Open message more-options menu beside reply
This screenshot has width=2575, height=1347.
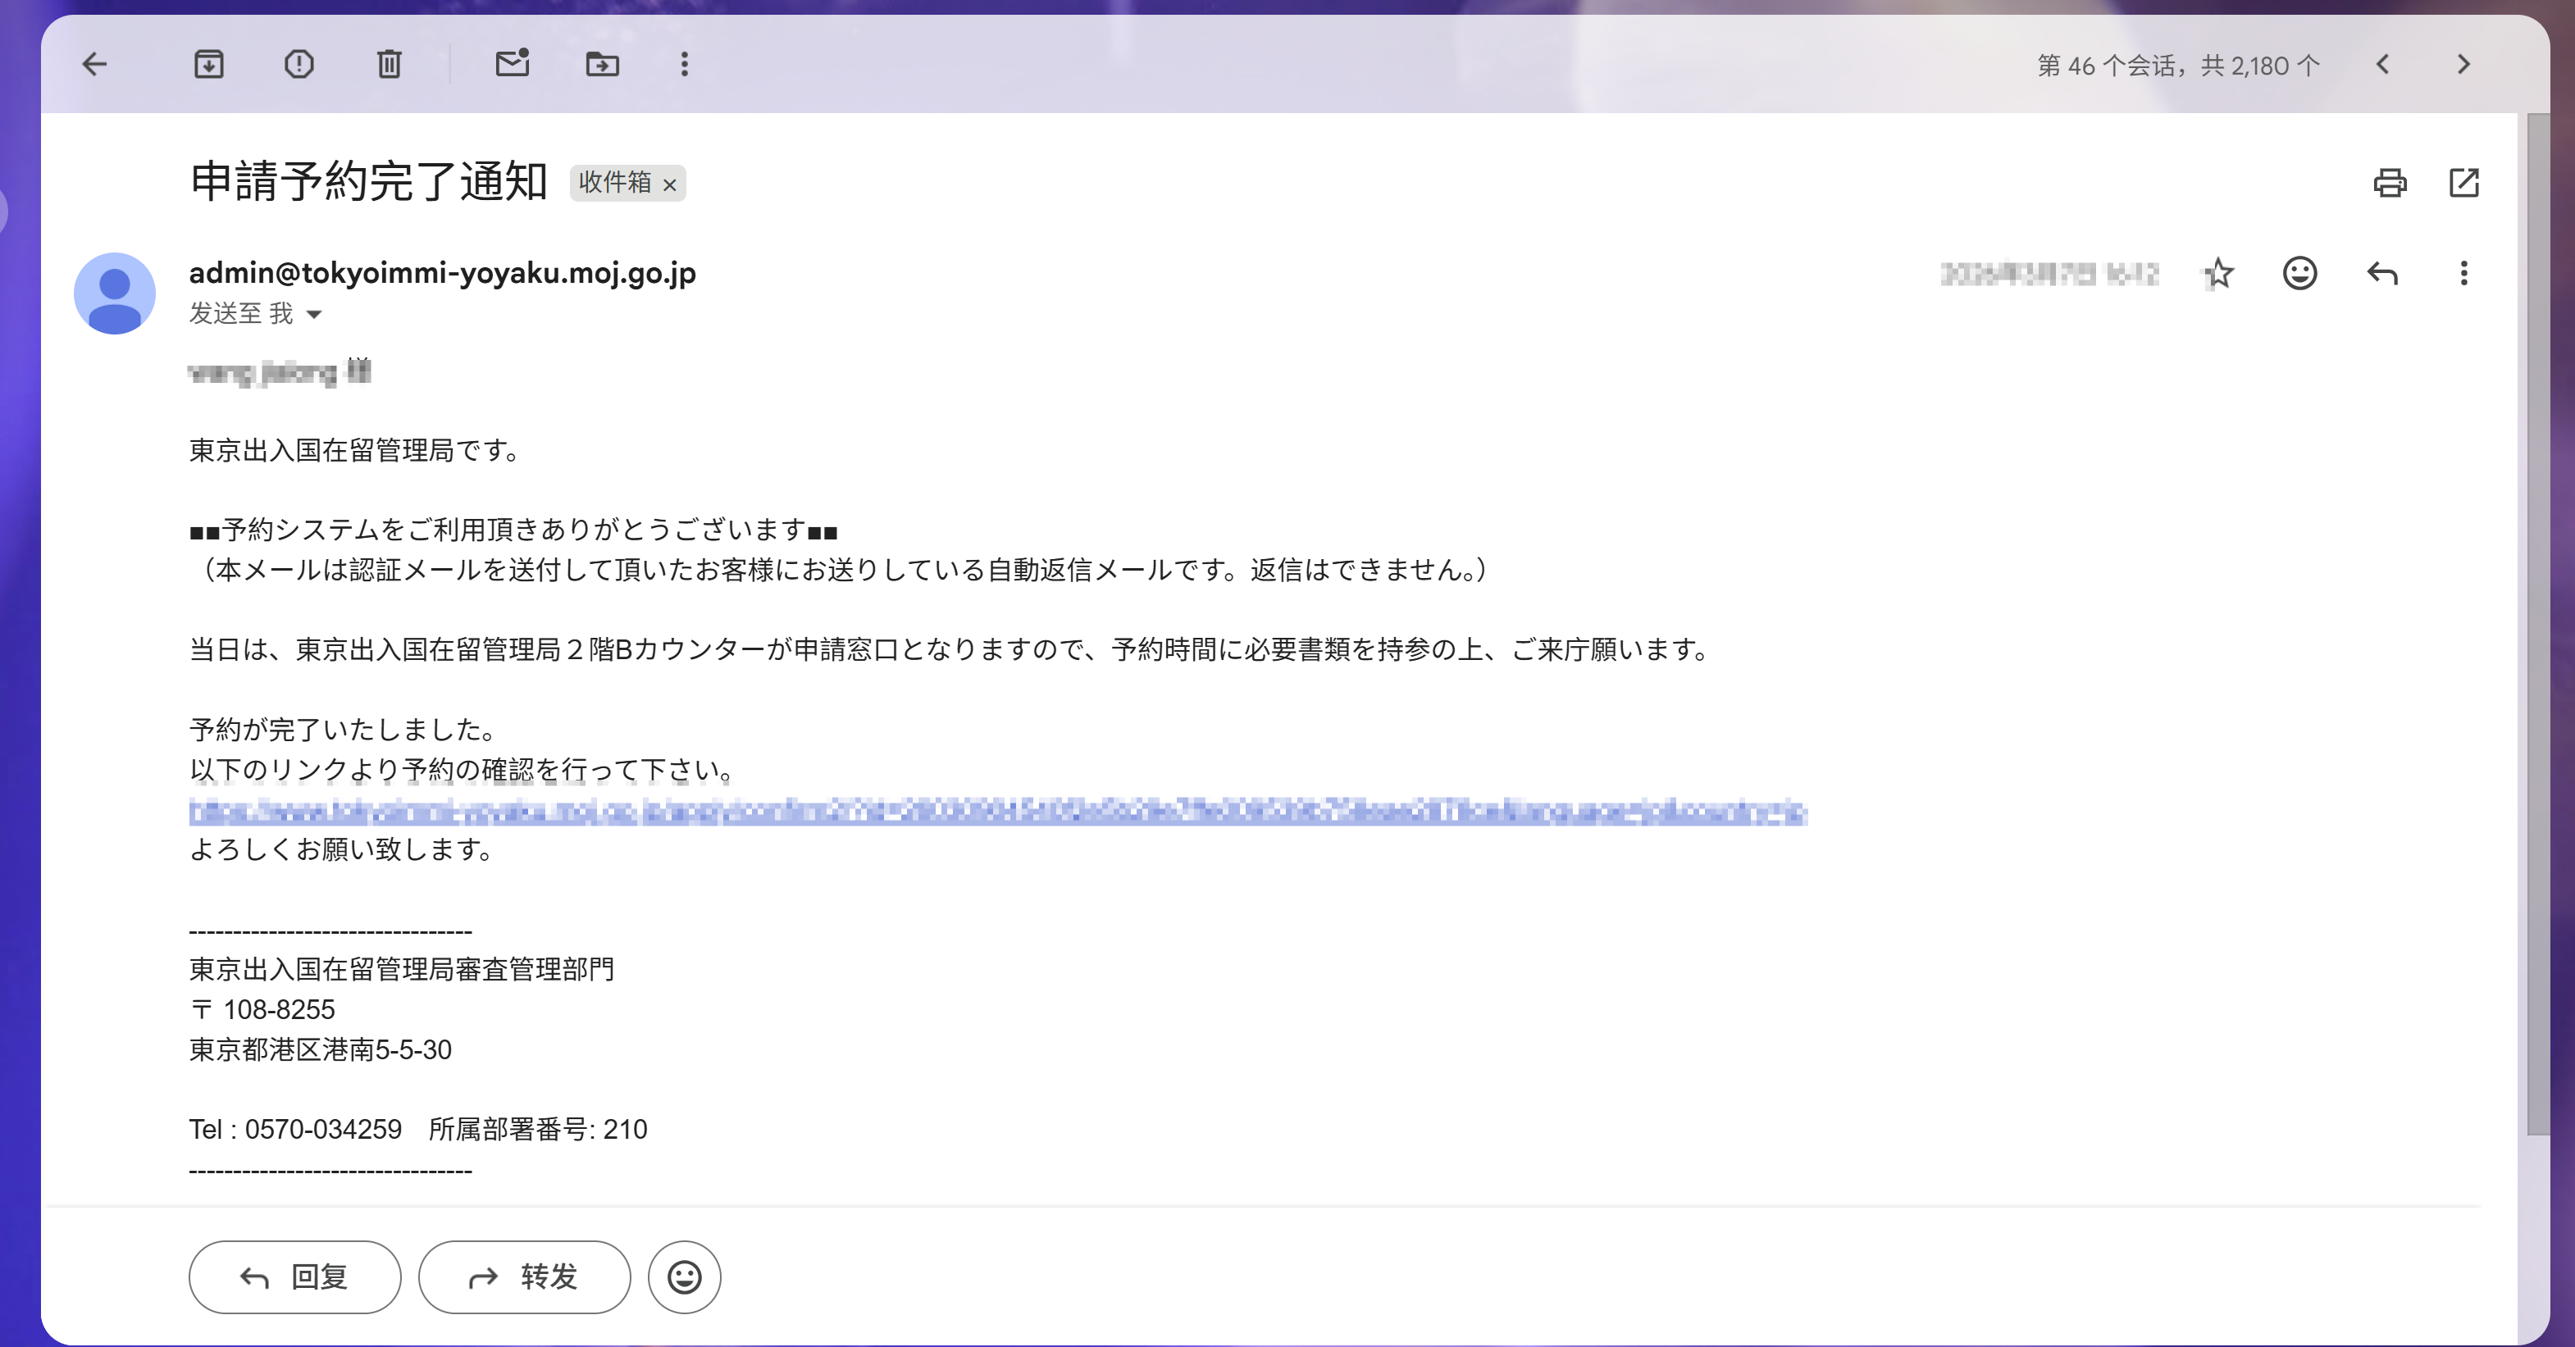tap(2463, 273)
